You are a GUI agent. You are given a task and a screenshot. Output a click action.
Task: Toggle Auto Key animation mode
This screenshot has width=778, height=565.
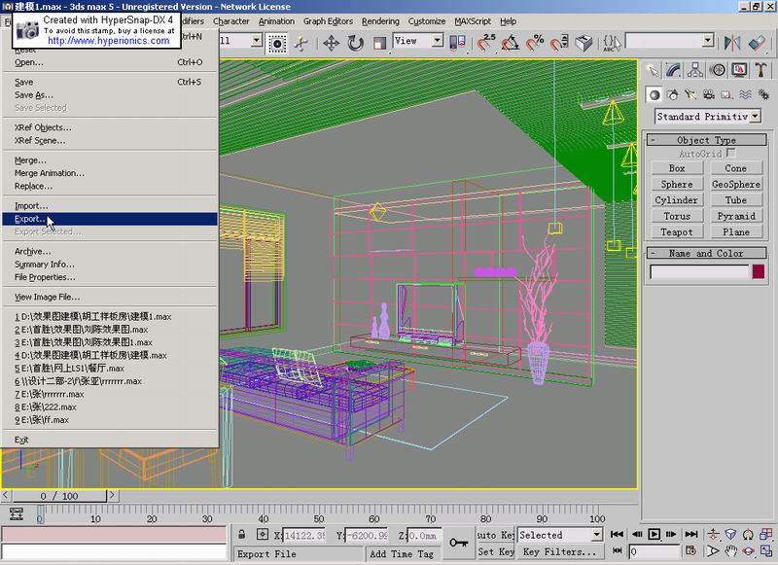point(495,535)
